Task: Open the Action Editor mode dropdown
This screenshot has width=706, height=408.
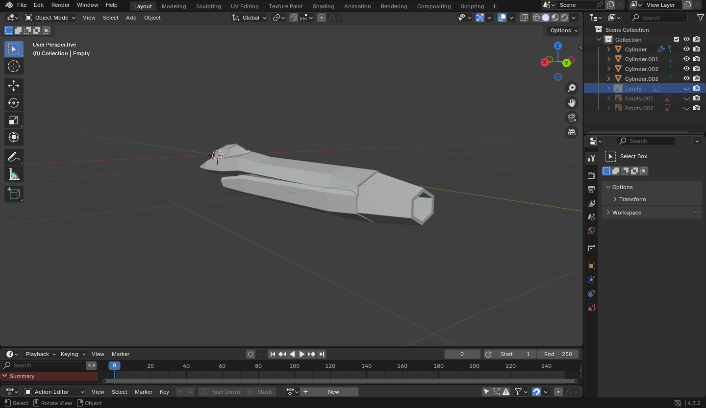Action: coord(54,392)
